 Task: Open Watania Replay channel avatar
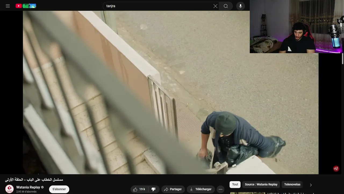9,189
